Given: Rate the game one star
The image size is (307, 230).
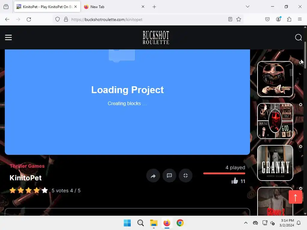Looking at the screenshot, I should pyautogui.click(x=13, y=190).
